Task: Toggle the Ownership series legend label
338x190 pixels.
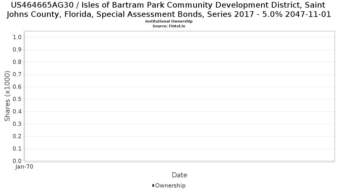Action: click(170, 185)
